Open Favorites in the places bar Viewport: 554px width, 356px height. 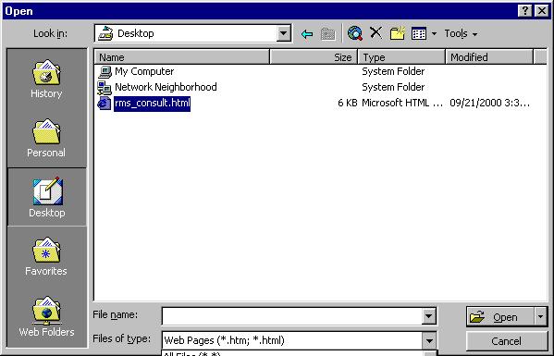coord(46,256)
